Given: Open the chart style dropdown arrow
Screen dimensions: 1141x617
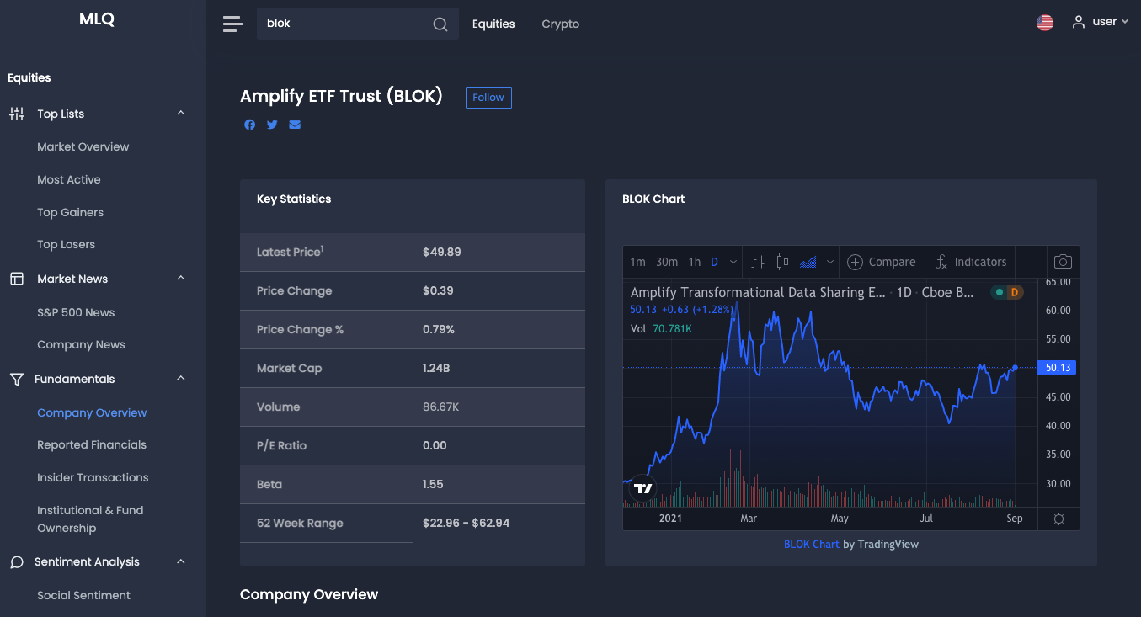Looking at the screenshot, I should pos(830,262).
